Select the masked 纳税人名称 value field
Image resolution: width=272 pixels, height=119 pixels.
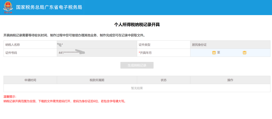pyautogui.click(x=97, y=45)
